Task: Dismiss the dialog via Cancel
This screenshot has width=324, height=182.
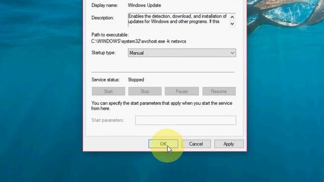Action: [x=196, y=144]
